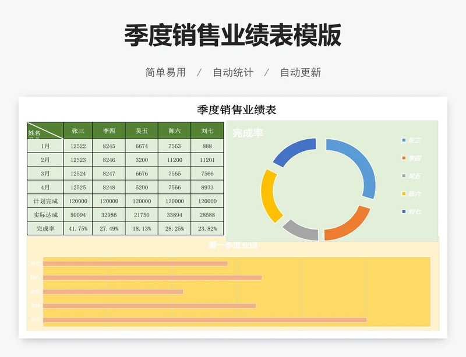The width and height of the screenshot is (466, 357).
Task: Click the 完成率 chart title
Action: (248, 133)
